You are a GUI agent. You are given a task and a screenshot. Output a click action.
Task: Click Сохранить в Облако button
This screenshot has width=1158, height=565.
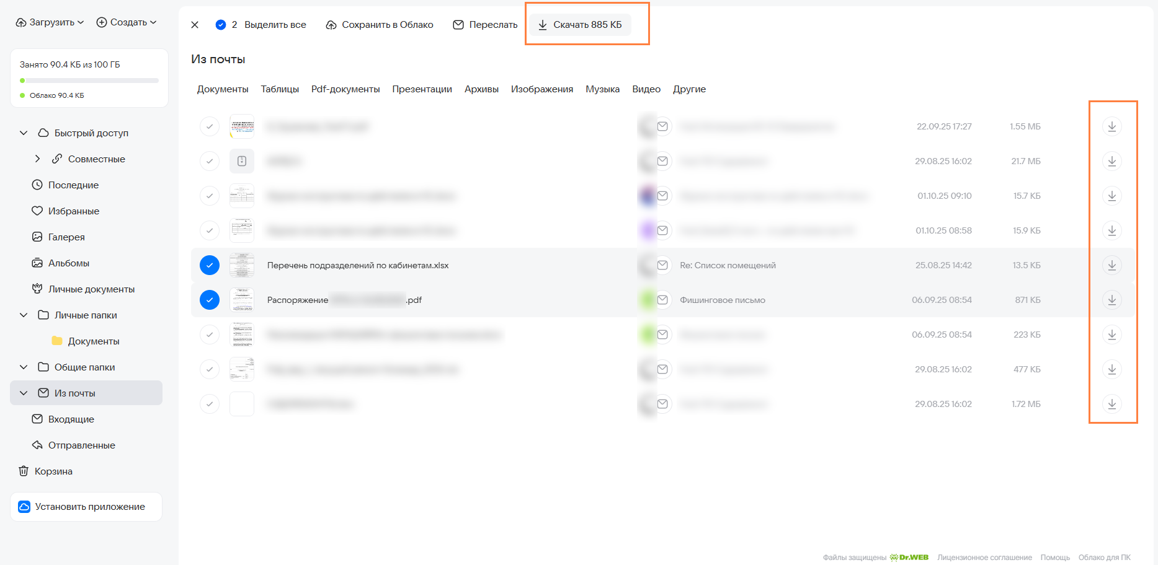click(380, 25)
